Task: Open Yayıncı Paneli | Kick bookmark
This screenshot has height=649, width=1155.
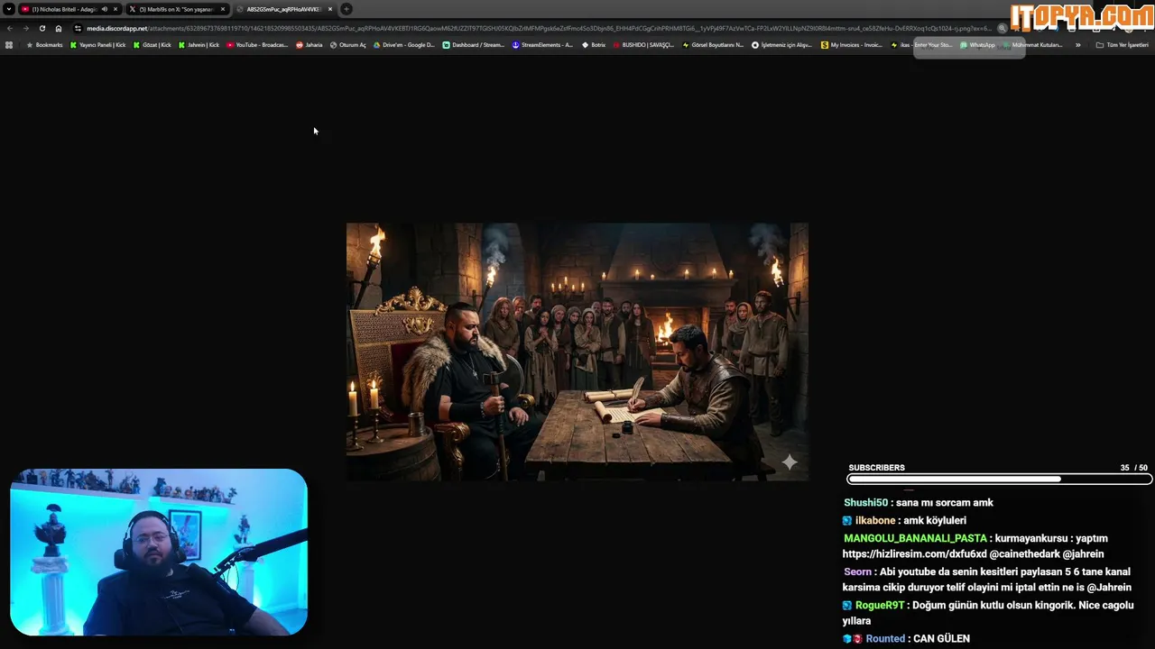Action: click(98, 44)
